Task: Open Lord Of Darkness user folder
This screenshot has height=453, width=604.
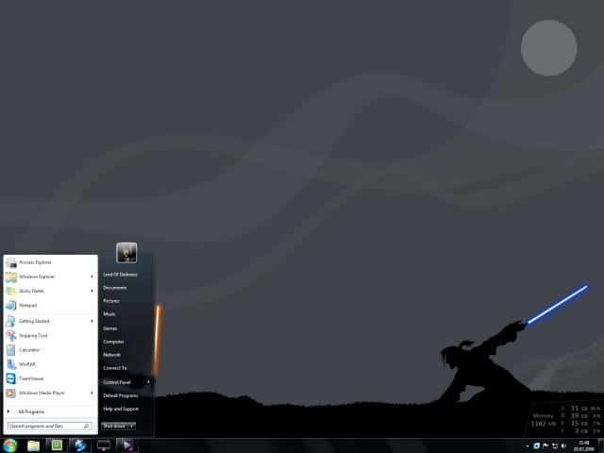Action: (x=121, y=275)
